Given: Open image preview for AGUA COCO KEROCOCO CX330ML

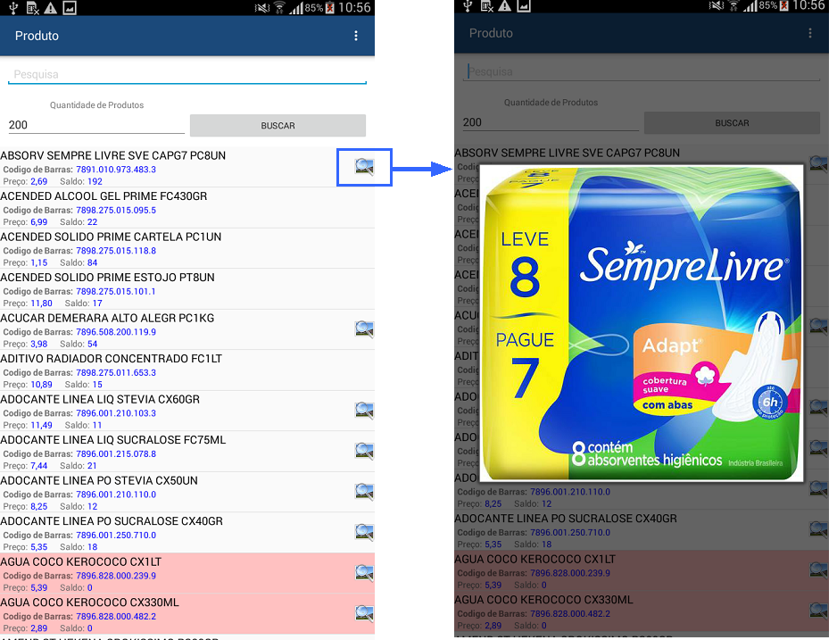Looking at the screenshot, I should click(365, 613).
